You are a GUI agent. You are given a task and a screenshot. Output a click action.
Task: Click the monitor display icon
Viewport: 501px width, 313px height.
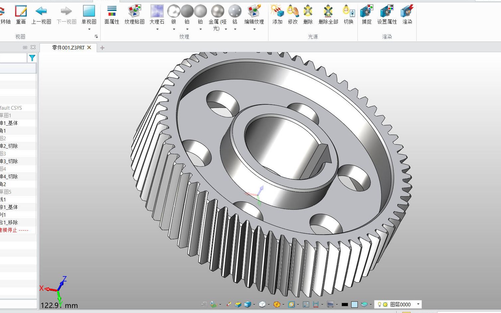coord(330,304)
